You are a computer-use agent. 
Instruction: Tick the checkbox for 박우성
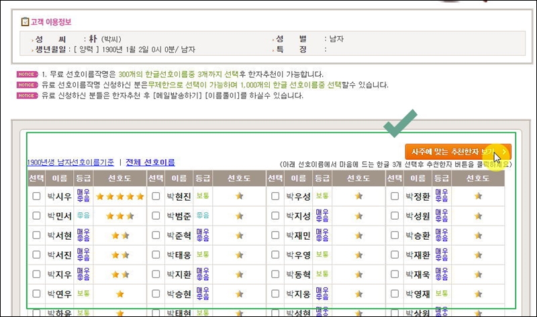275,196
